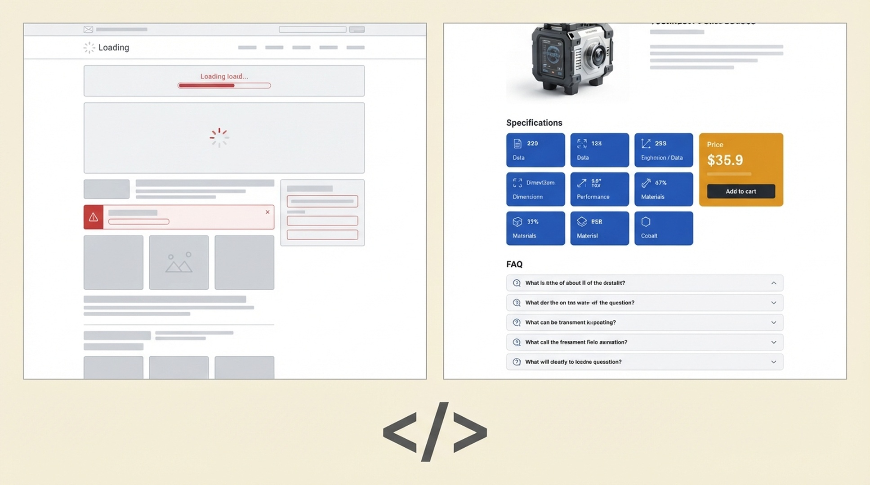The width and height of the screenshot is (870, 485).
Task: Expand 'What call the fresament' FAQ chevron
Action: [774, 342]
